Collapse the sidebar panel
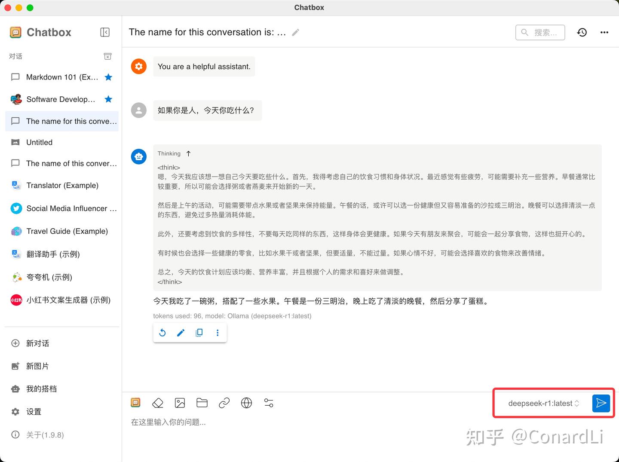Screen dimensions: 619x462 (x=105, y=32)
